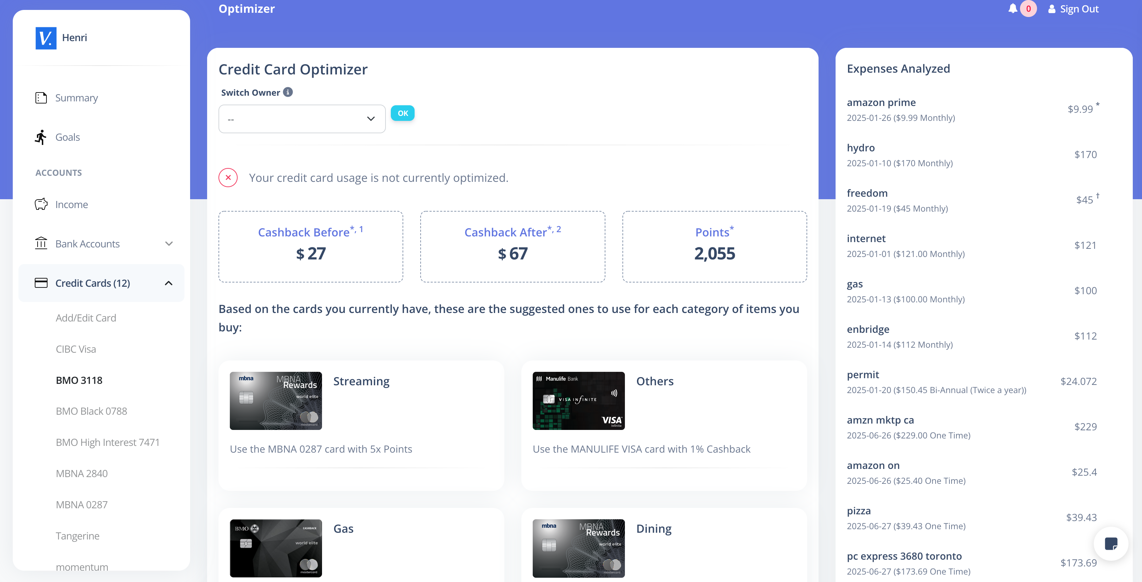Select the freedom expense entry
This screenshot has width=1142, height=582.
tap(972, 200)
